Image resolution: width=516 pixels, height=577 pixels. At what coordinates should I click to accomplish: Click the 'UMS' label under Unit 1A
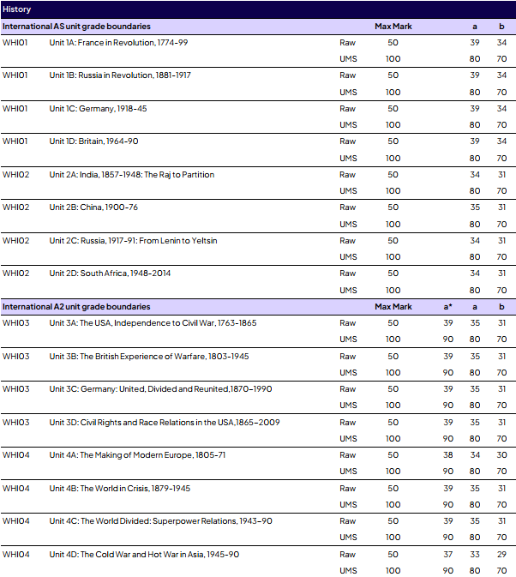click(348, 59)
